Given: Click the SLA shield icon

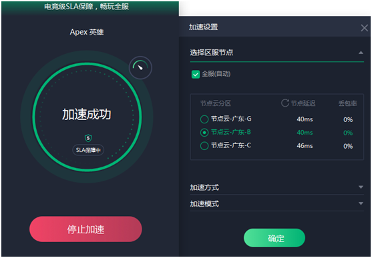Looking at the screenshot, I should point(88,138).
